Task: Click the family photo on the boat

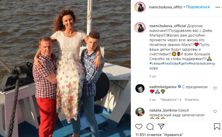Action: point(65,68)
